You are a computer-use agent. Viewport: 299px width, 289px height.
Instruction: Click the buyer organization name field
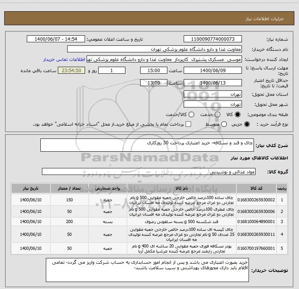point(155,49)
